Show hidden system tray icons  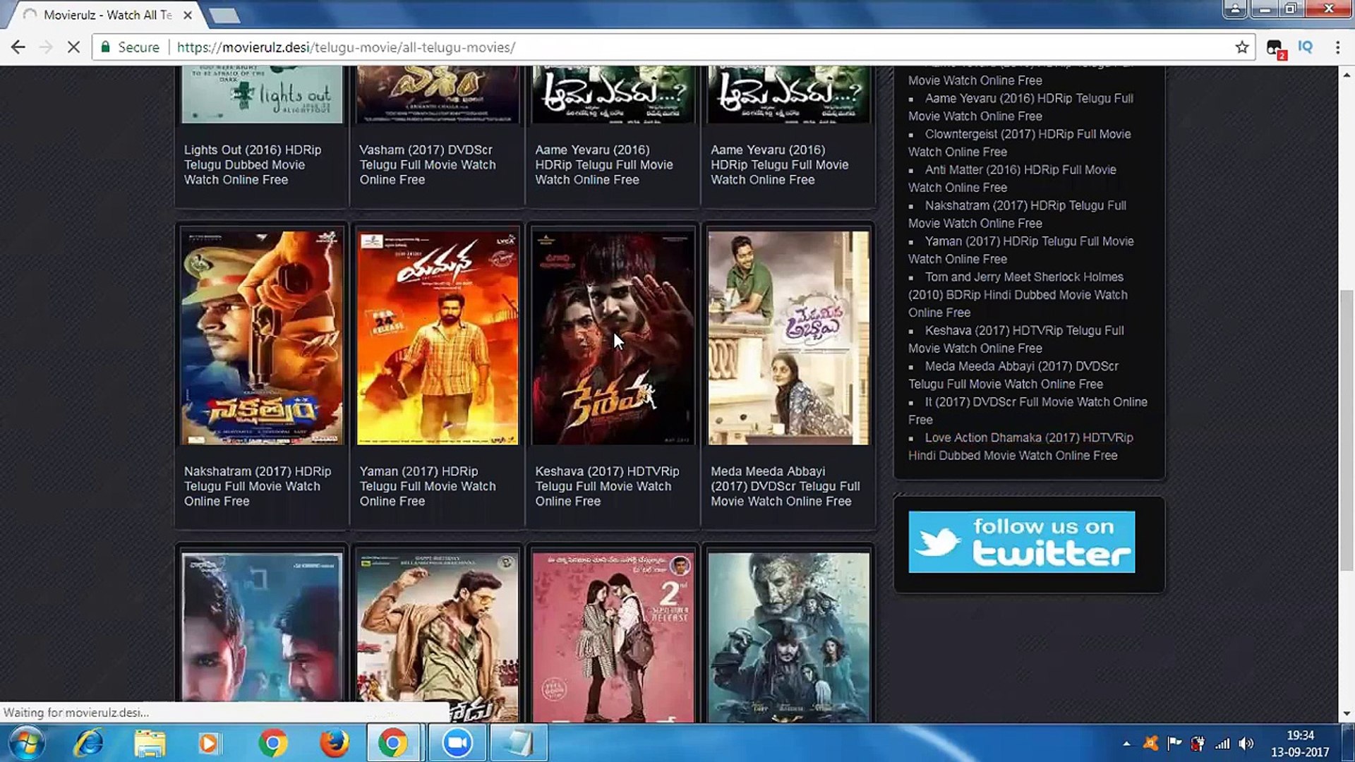(1126, 744)
